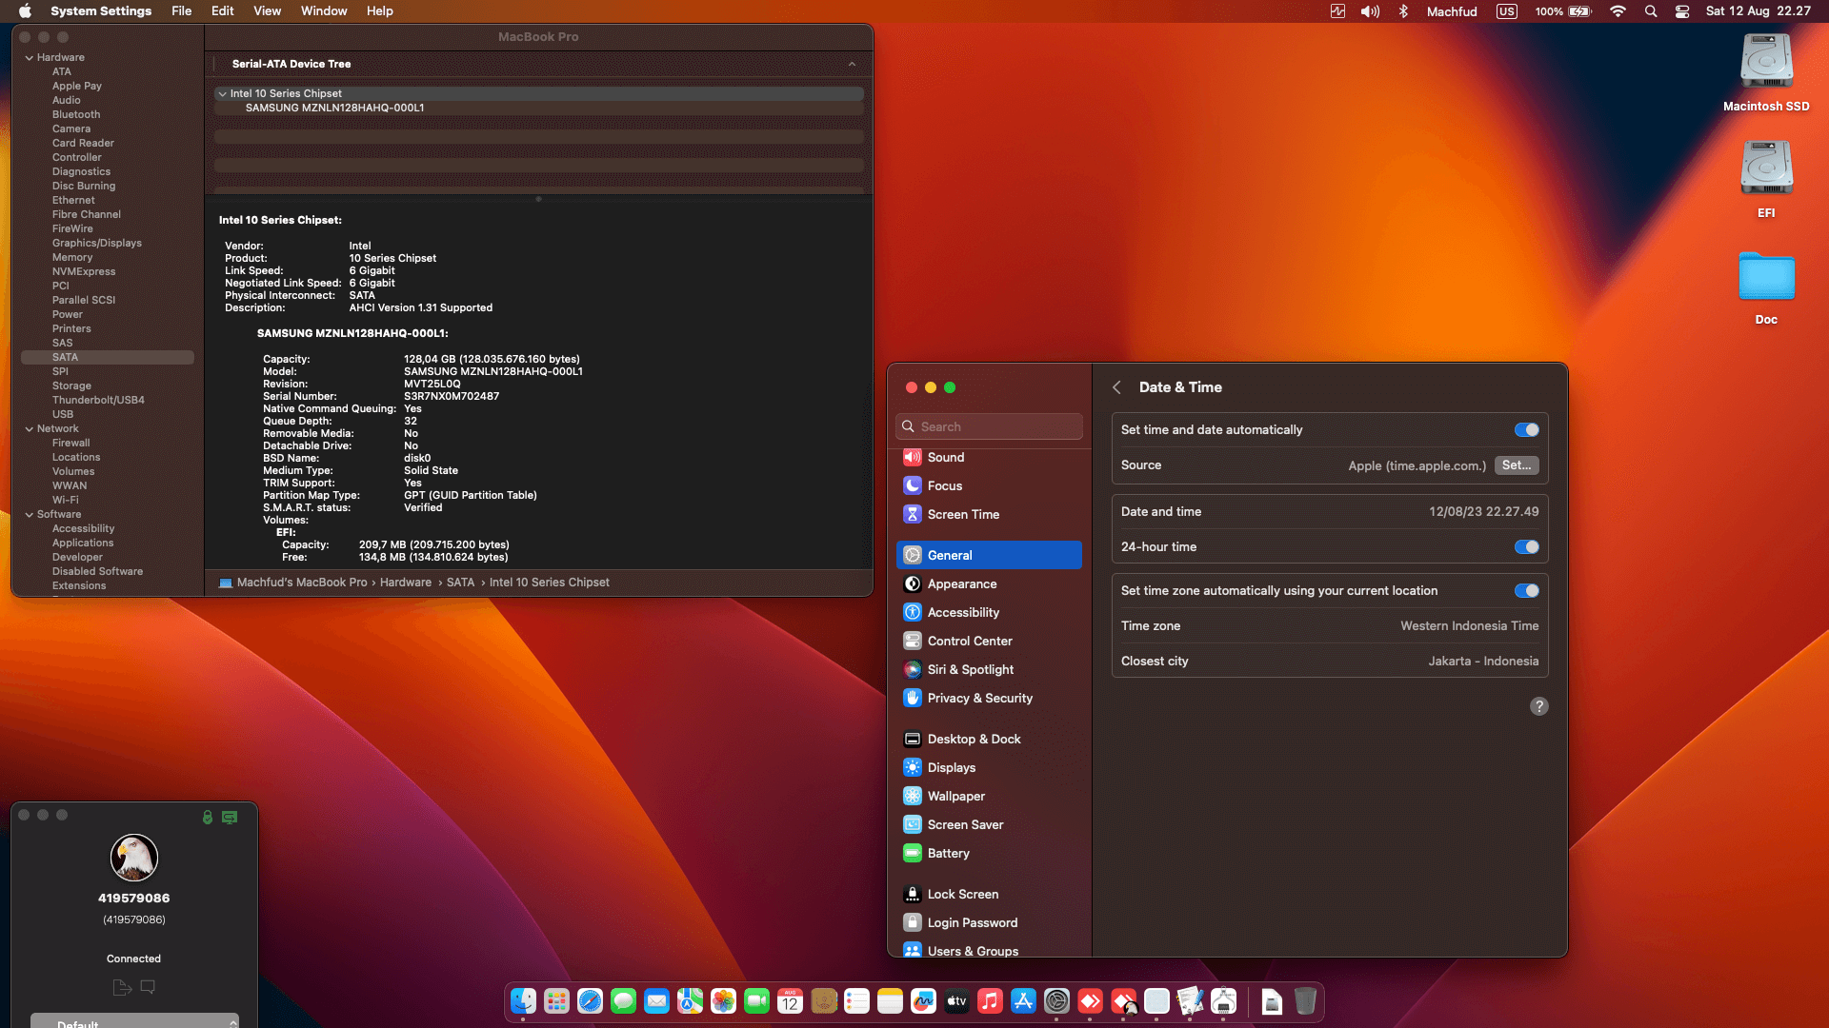
Task: Click the back arrow beside Date & Time
Action: (x=1116, y=387)
